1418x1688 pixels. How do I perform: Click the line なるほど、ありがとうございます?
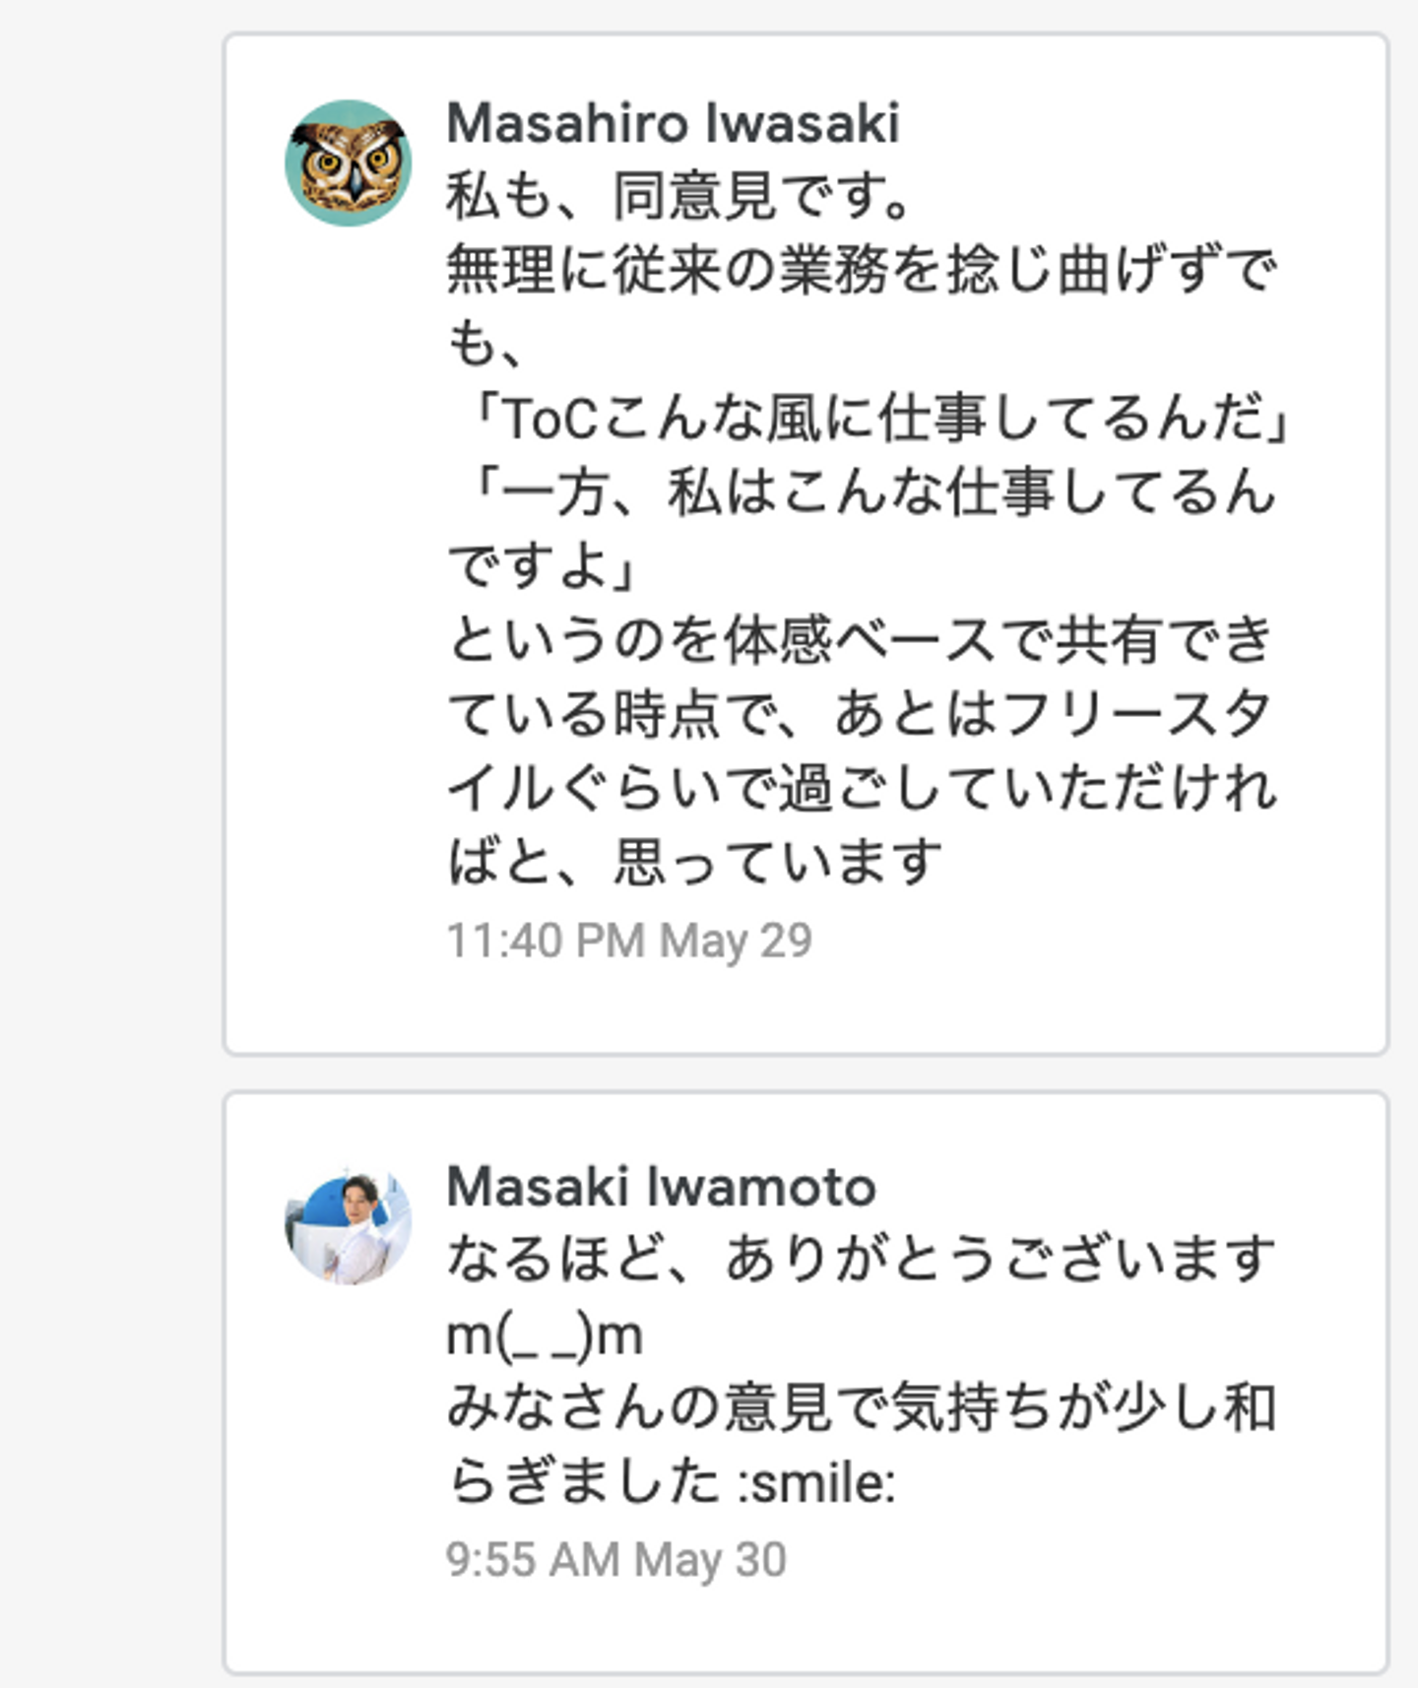(861, 1261)
